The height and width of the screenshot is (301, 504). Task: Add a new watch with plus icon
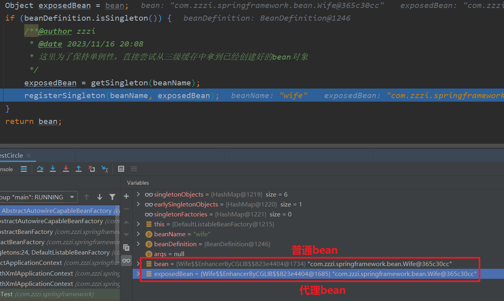pos(126,196)
